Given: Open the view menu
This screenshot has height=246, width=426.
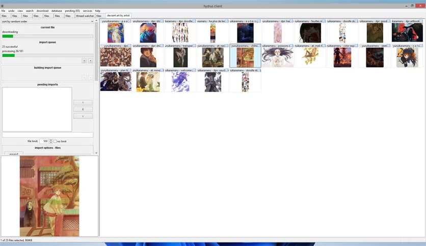Looking at the screenshot, I should [20, 11].
